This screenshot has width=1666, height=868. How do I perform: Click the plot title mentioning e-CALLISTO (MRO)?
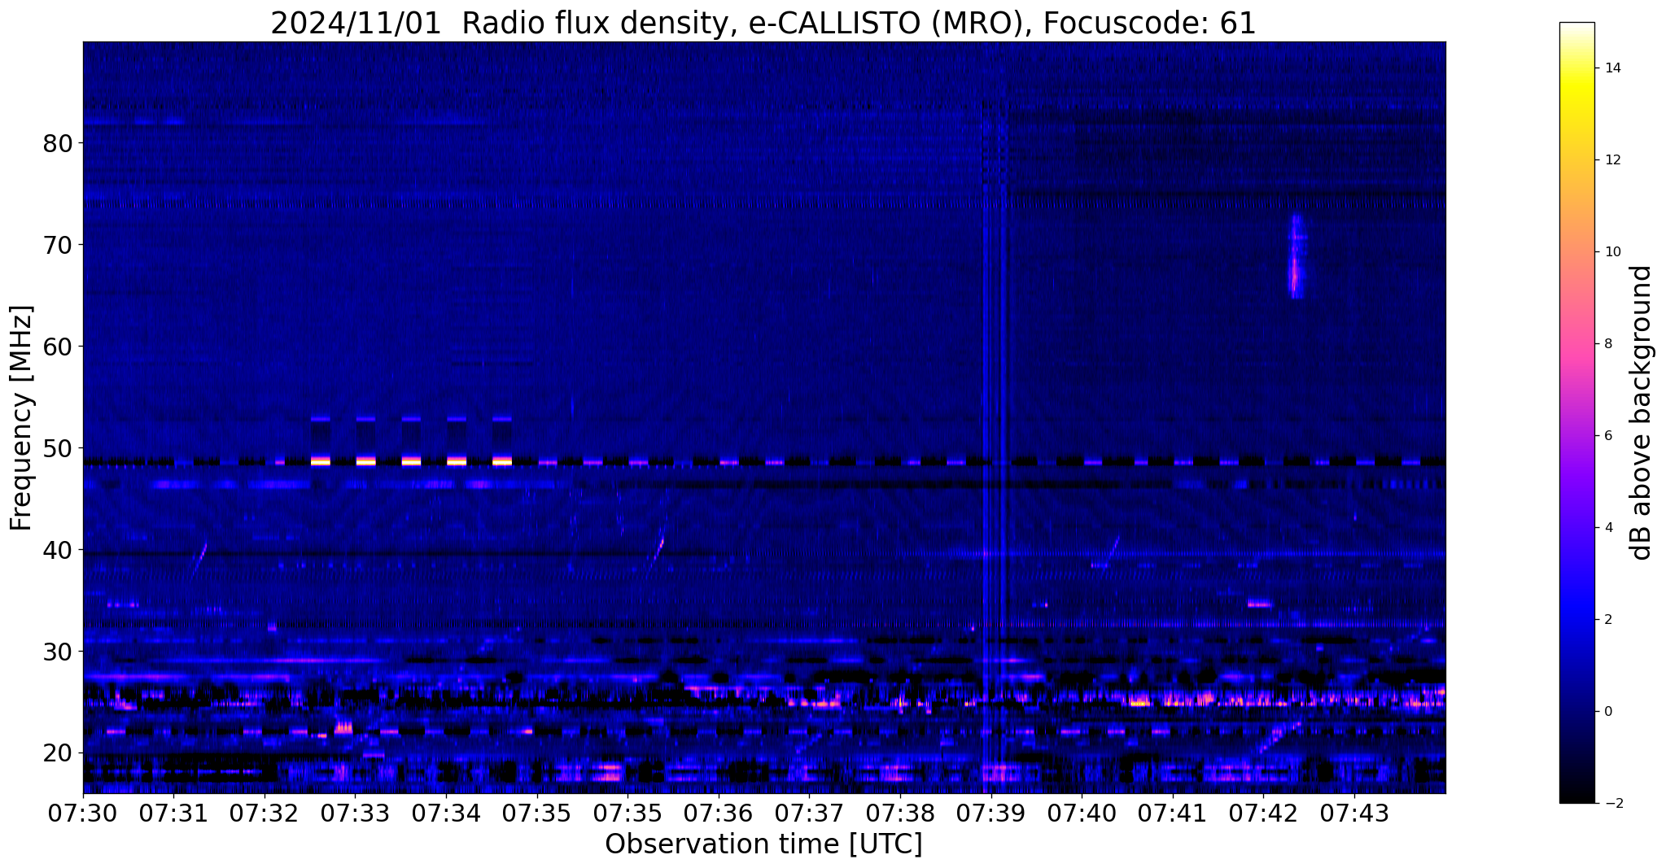(763, 23)
